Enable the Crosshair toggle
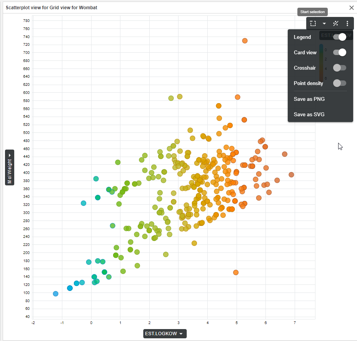 pyautogui.click(x=340, y=68)
